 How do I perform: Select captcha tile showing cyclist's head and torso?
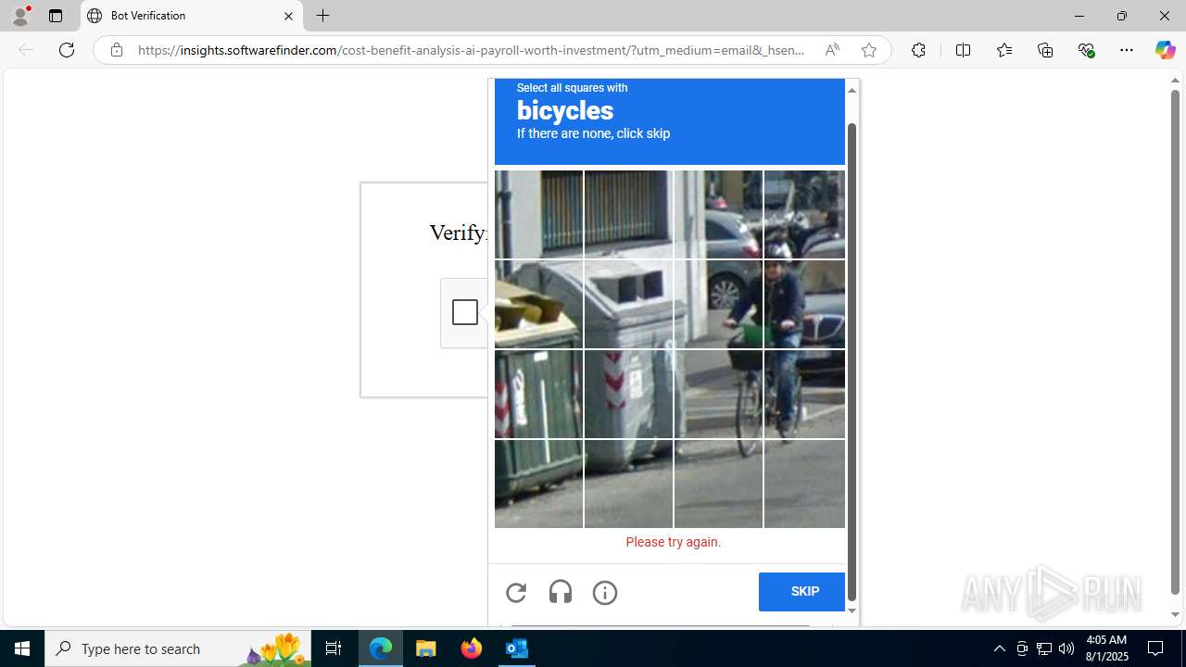(804, 304)
